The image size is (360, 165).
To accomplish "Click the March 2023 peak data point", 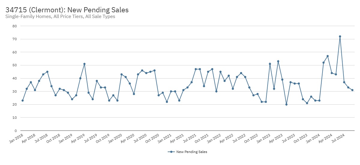I will [278, 61].
